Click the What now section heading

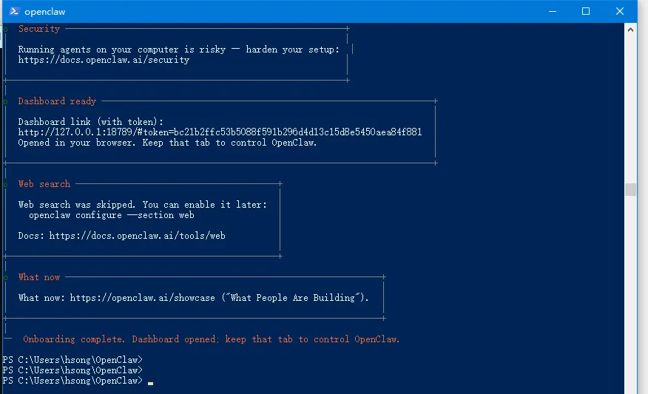(x=39, y=277)
